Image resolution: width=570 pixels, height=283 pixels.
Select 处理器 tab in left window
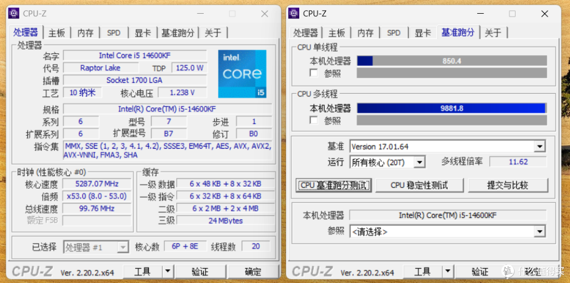tap(26, 32)
